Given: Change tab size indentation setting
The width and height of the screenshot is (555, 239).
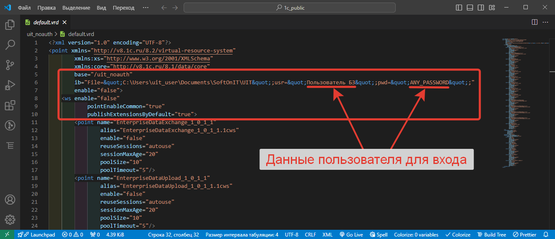Looking at the screenshot, I should (x=242, y=234).
